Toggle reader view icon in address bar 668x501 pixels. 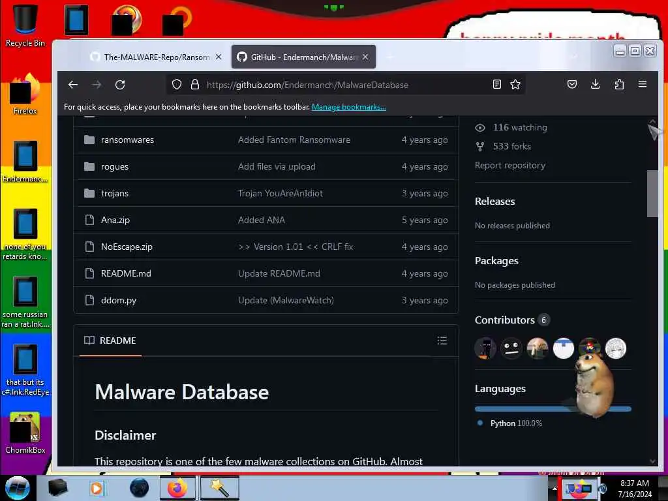tap(496, 84)
